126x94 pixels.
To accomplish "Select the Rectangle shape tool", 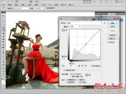I will [x=4, y=65].
